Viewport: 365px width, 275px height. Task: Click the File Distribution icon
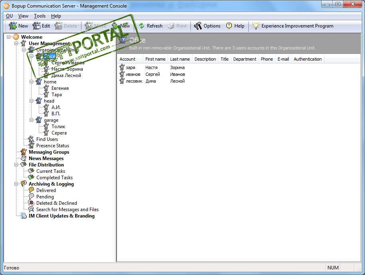[24, 165]
